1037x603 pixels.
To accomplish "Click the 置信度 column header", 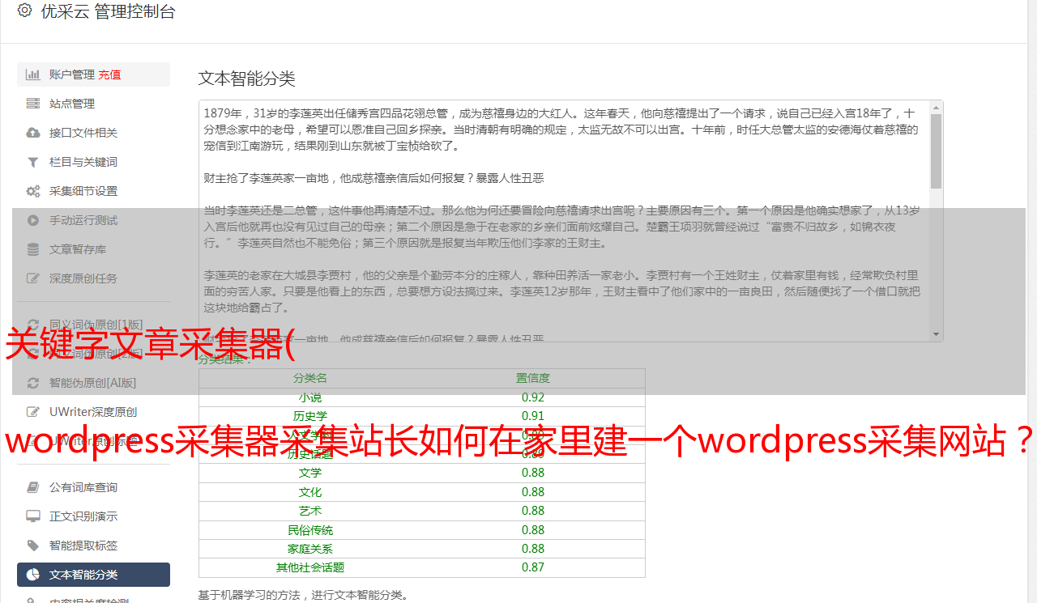I will pyautogui.click(x=533, y=378).
